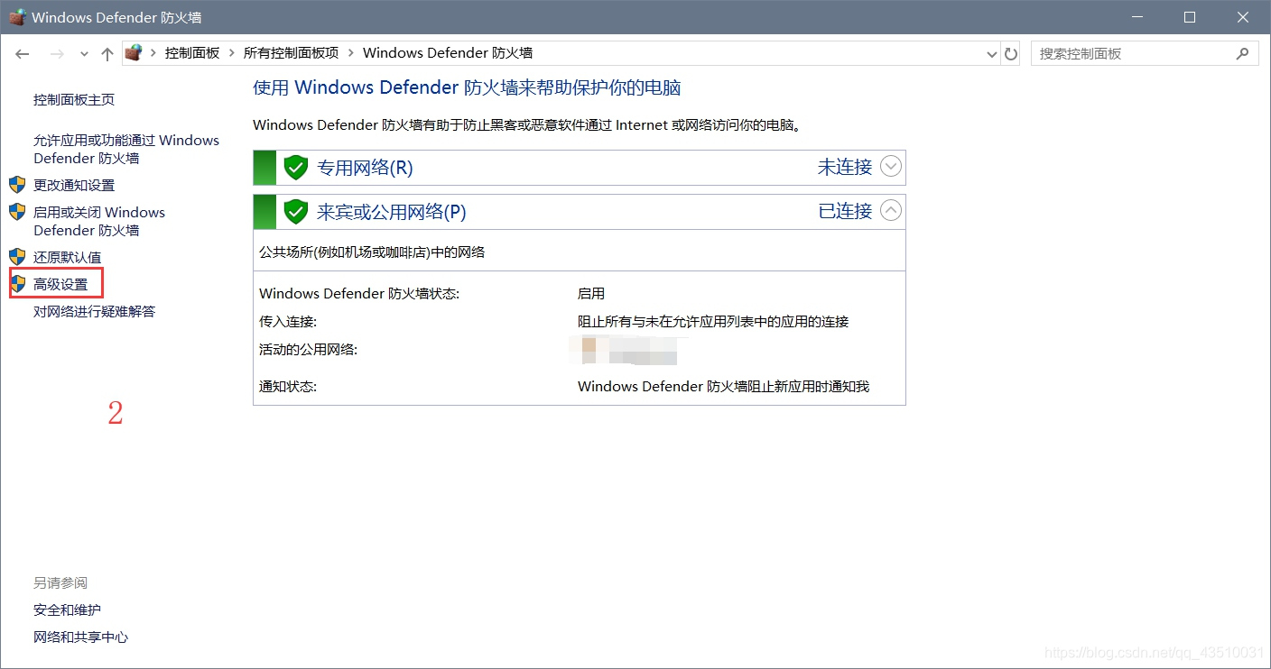Open 高级设置 link
The image size is (1271, 669).
tap(60, 285)
